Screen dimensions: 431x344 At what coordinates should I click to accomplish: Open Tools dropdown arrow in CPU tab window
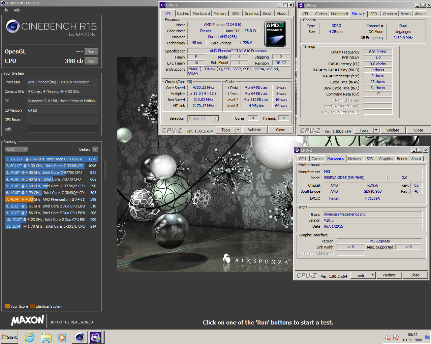[238, 130]
